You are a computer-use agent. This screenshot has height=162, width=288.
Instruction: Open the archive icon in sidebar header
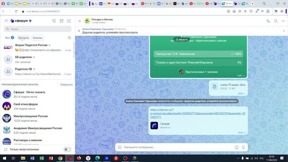(62, 21)
